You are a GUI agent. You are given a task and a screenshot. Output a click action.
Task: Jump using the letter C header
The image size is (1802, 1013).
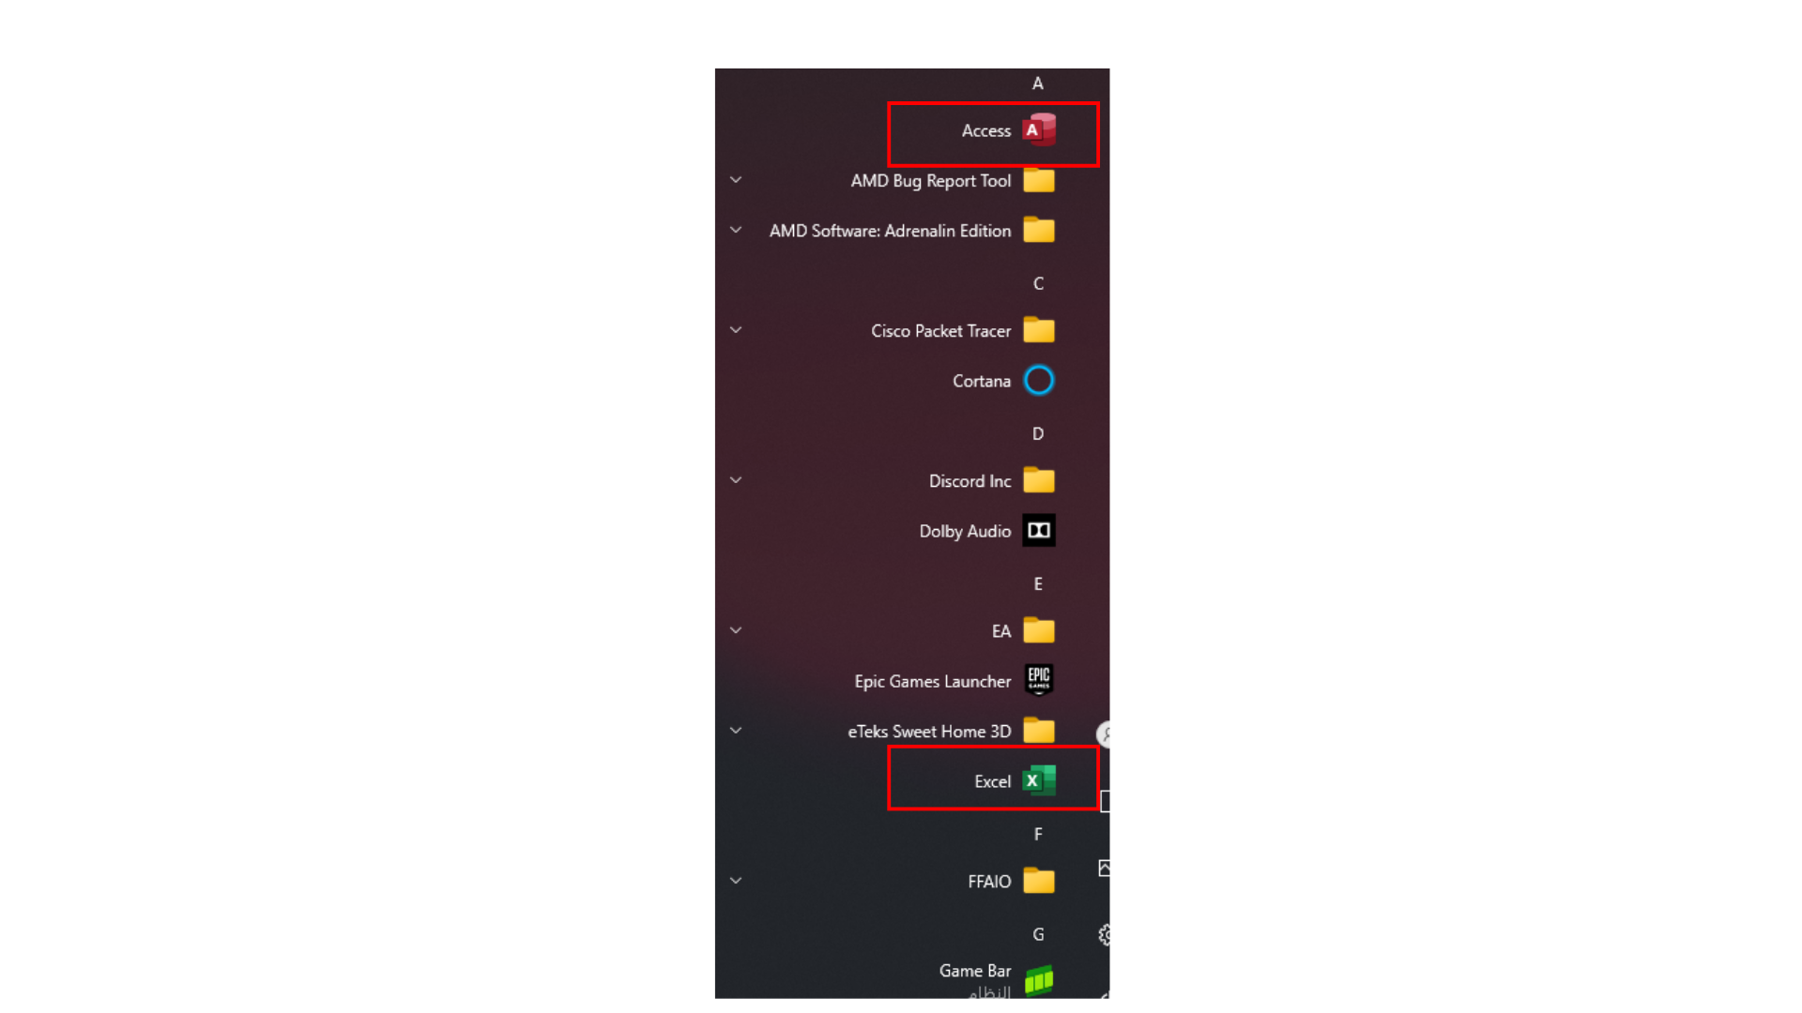click(1038, 283)
